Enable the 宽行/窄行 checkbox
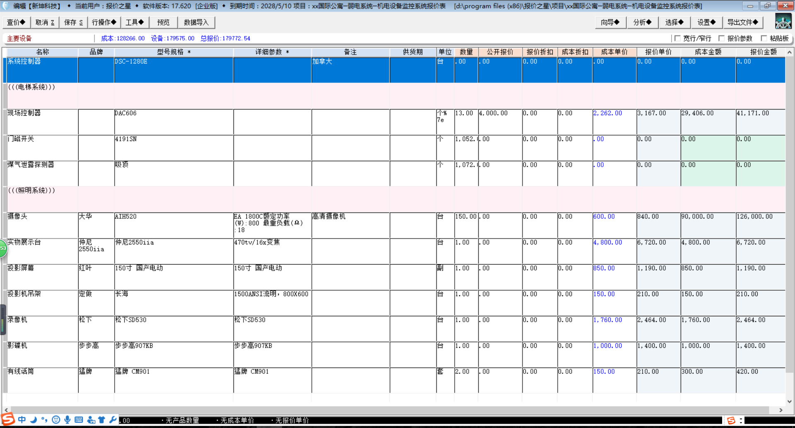Viewport: 795px width, 428px height. tap(677, 38)
